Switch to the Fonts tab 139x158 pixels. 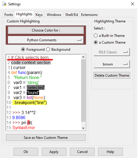[9, 15]
